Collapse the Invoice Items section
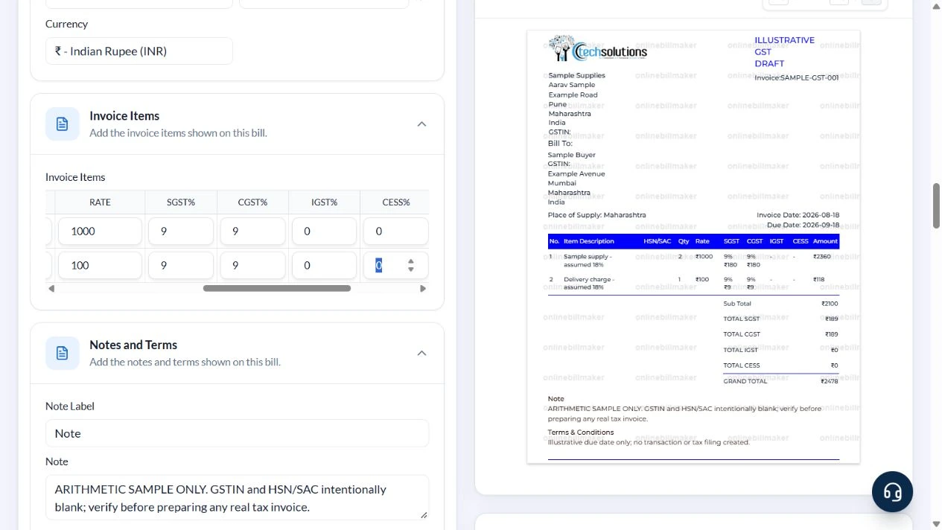This screenshot has height=530, width=942. (421, 124)
